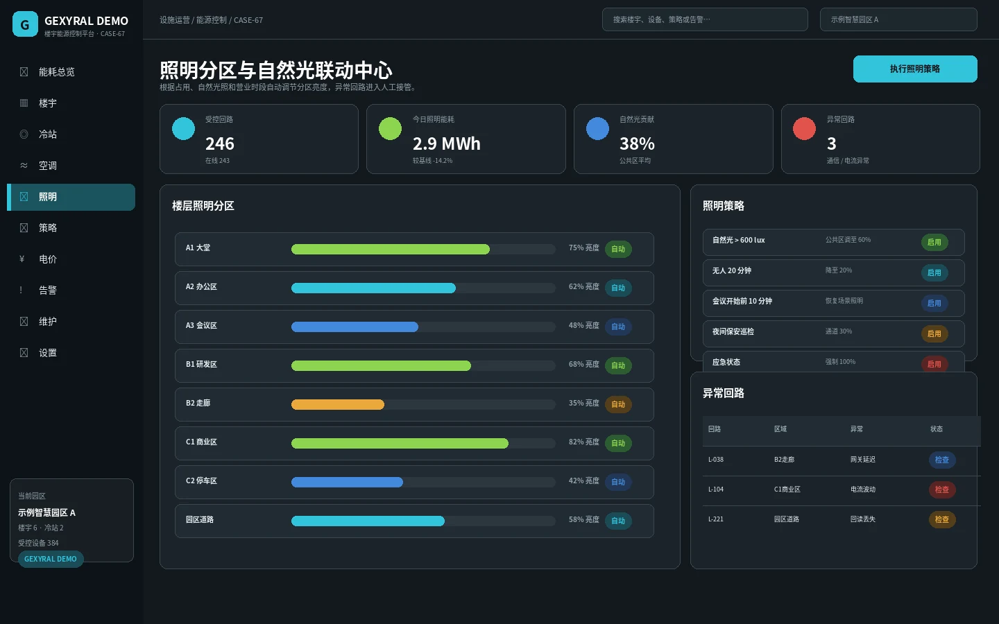
Task: Click the GEXYRAL logo icon
Action: tap(25, 24)
